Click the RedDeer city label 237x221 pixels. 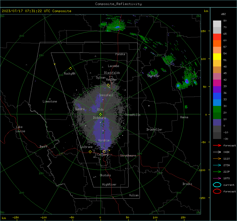pos(112,80)
